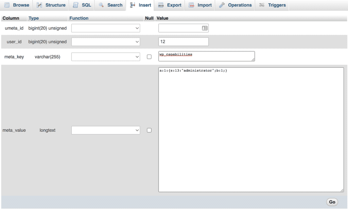Screen dimensions: 348x210
Task: Enable Null checkbox for meta_key
Action: [149, 57]
